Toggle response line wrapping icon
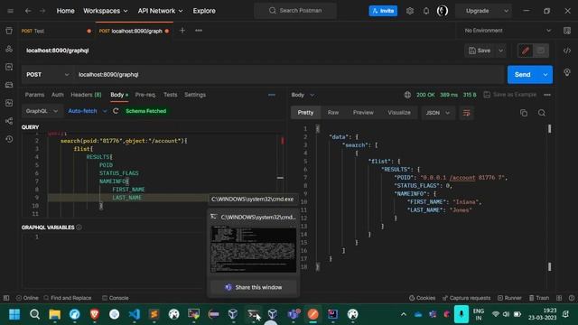Screen dimensions: 578x325 coord(466,113)
